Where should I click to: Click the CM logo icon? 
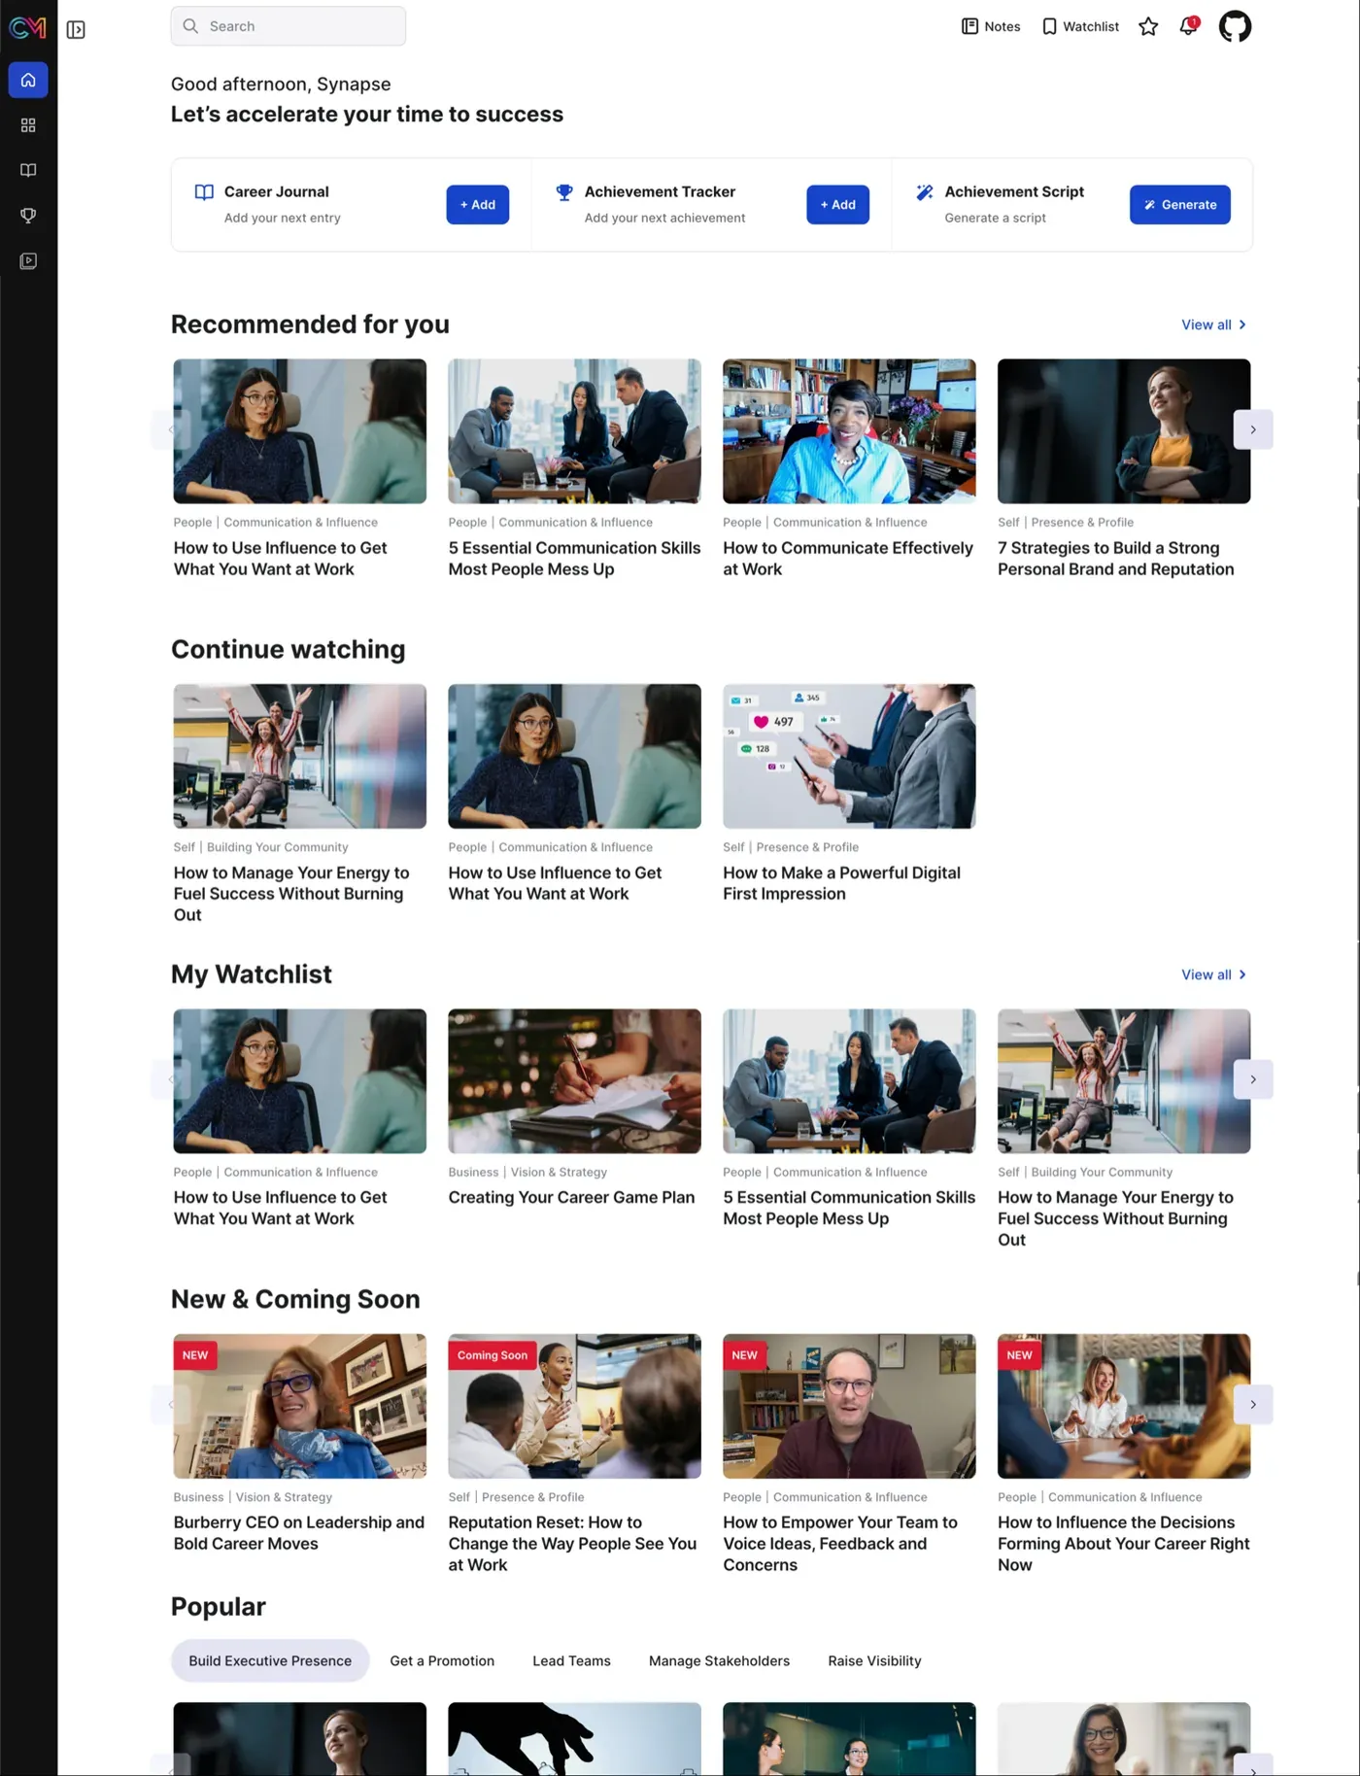[x=27, y=28]
